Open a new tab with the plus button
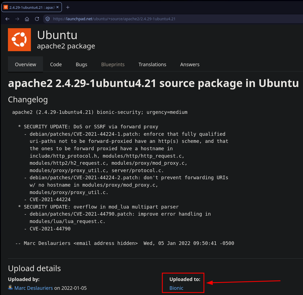 pyautogui.click(x=68, y=7)
